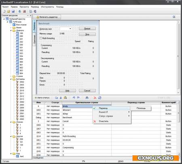Click the Авто-статус button

point(42,98)
